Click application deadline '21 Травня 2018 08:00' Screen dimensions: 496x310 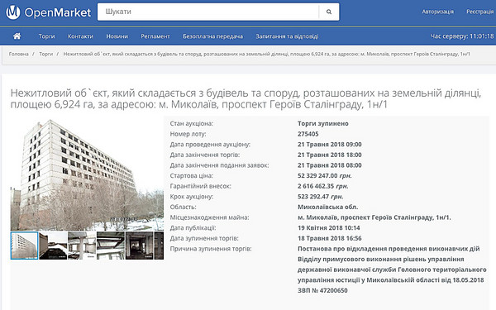pos(329,165)
